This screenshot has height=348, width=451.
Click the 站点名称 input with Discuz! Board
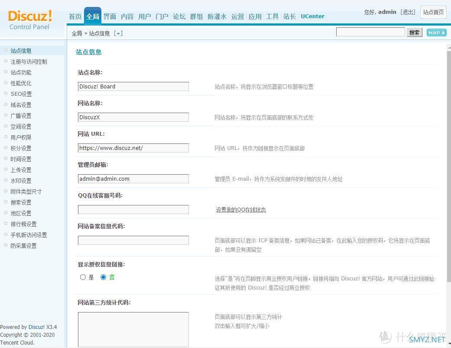133,87
